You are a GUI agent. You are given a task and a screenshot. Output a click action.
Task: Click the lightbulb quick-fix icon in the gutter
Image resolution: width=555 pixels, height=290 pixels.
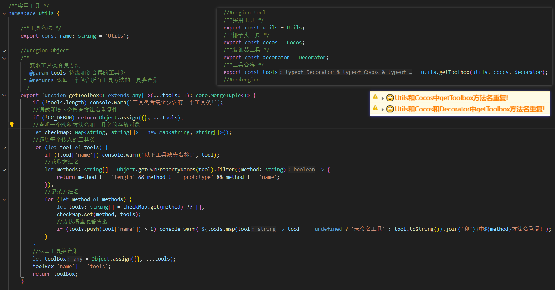(x=12, y=125)
